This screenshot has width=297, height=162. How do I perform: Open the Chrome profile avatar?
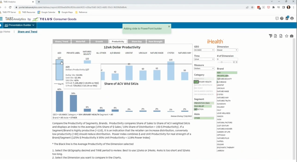coord(289,7)
